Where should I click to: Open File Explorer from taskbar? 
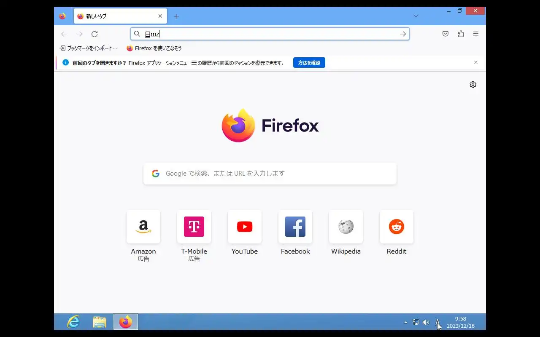[x=100, y=322]
